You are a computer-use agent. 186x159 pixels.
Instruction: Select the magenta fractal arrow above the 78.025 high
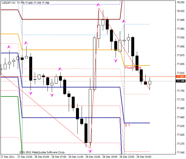tap(98, 5)
